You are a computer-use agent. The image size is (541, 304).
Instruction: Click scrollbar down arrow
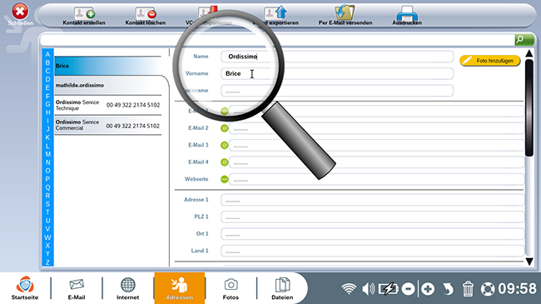529,262
